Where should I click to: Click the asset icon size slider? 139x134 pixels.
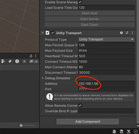tap(27, 125)
